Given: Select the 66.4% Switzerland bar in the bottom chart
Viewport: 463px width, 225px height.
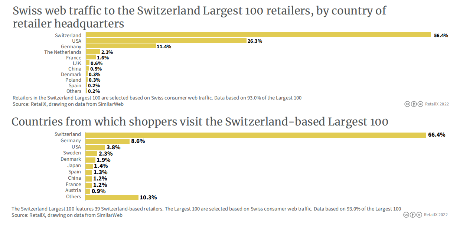Looking at the screenshot, I should click(255, 134).
